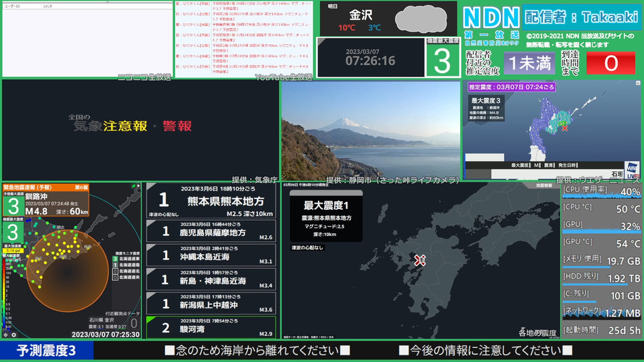This screenshot has height=362, width=644.
Task: Click the 気象注意報・警報 weather warnings panel
Action: coord(140,129)
